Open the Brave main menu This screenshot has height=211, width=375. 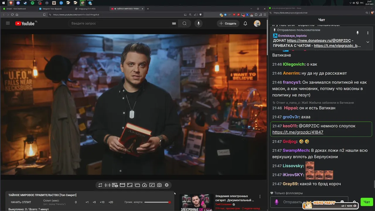pos(265,15)
